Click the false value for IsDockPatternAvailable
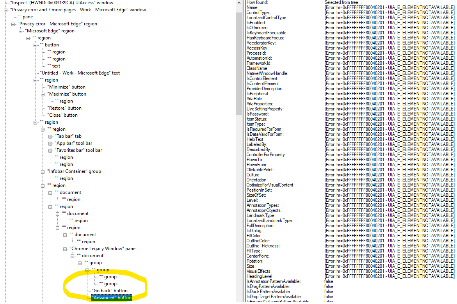The width and height of the screenshot is (457, 304). (329, 292)
